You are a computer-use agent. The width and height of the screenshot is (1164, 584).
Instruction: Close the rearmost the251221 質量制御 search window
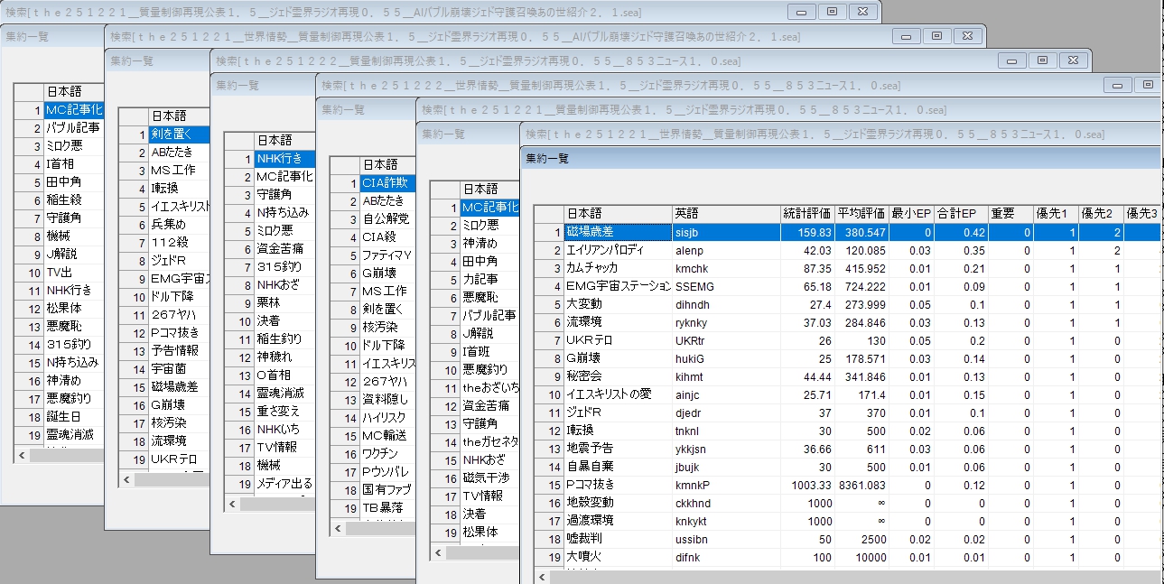(861, 11)
